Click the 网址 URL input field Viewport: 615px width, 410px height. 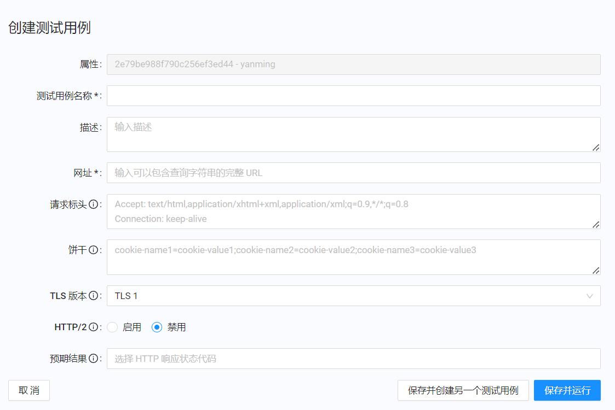click(353, 173)
